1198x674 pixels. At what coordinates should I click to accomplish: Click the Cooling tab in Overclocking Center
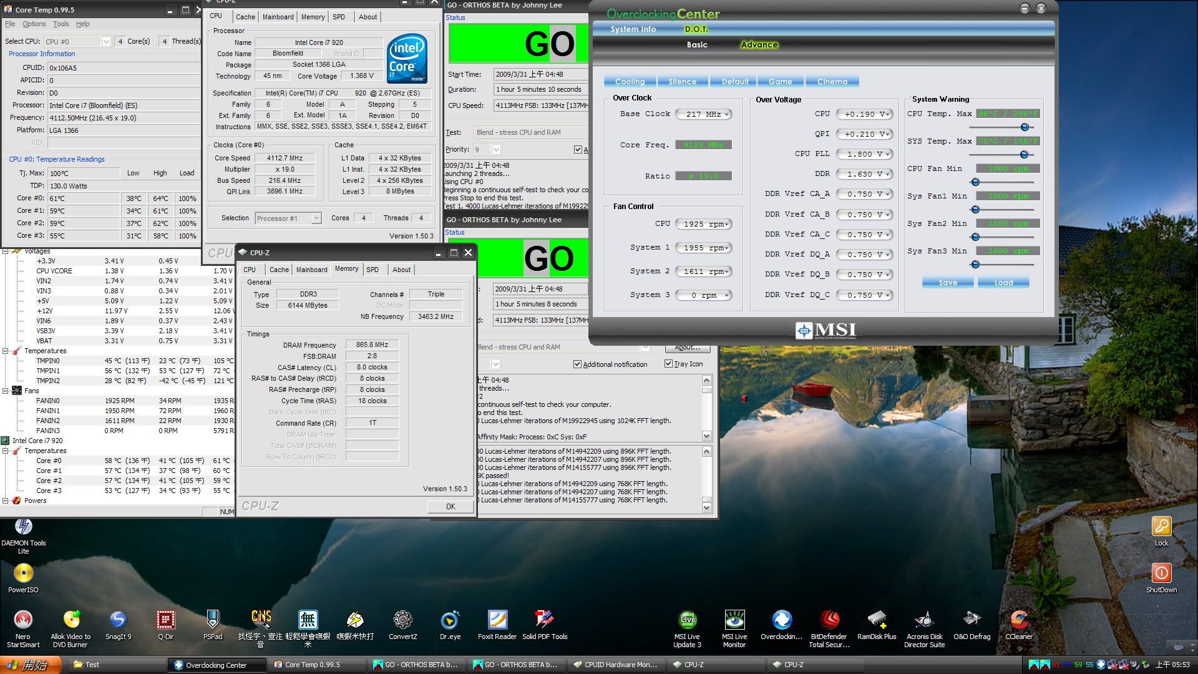click(630, 82)
